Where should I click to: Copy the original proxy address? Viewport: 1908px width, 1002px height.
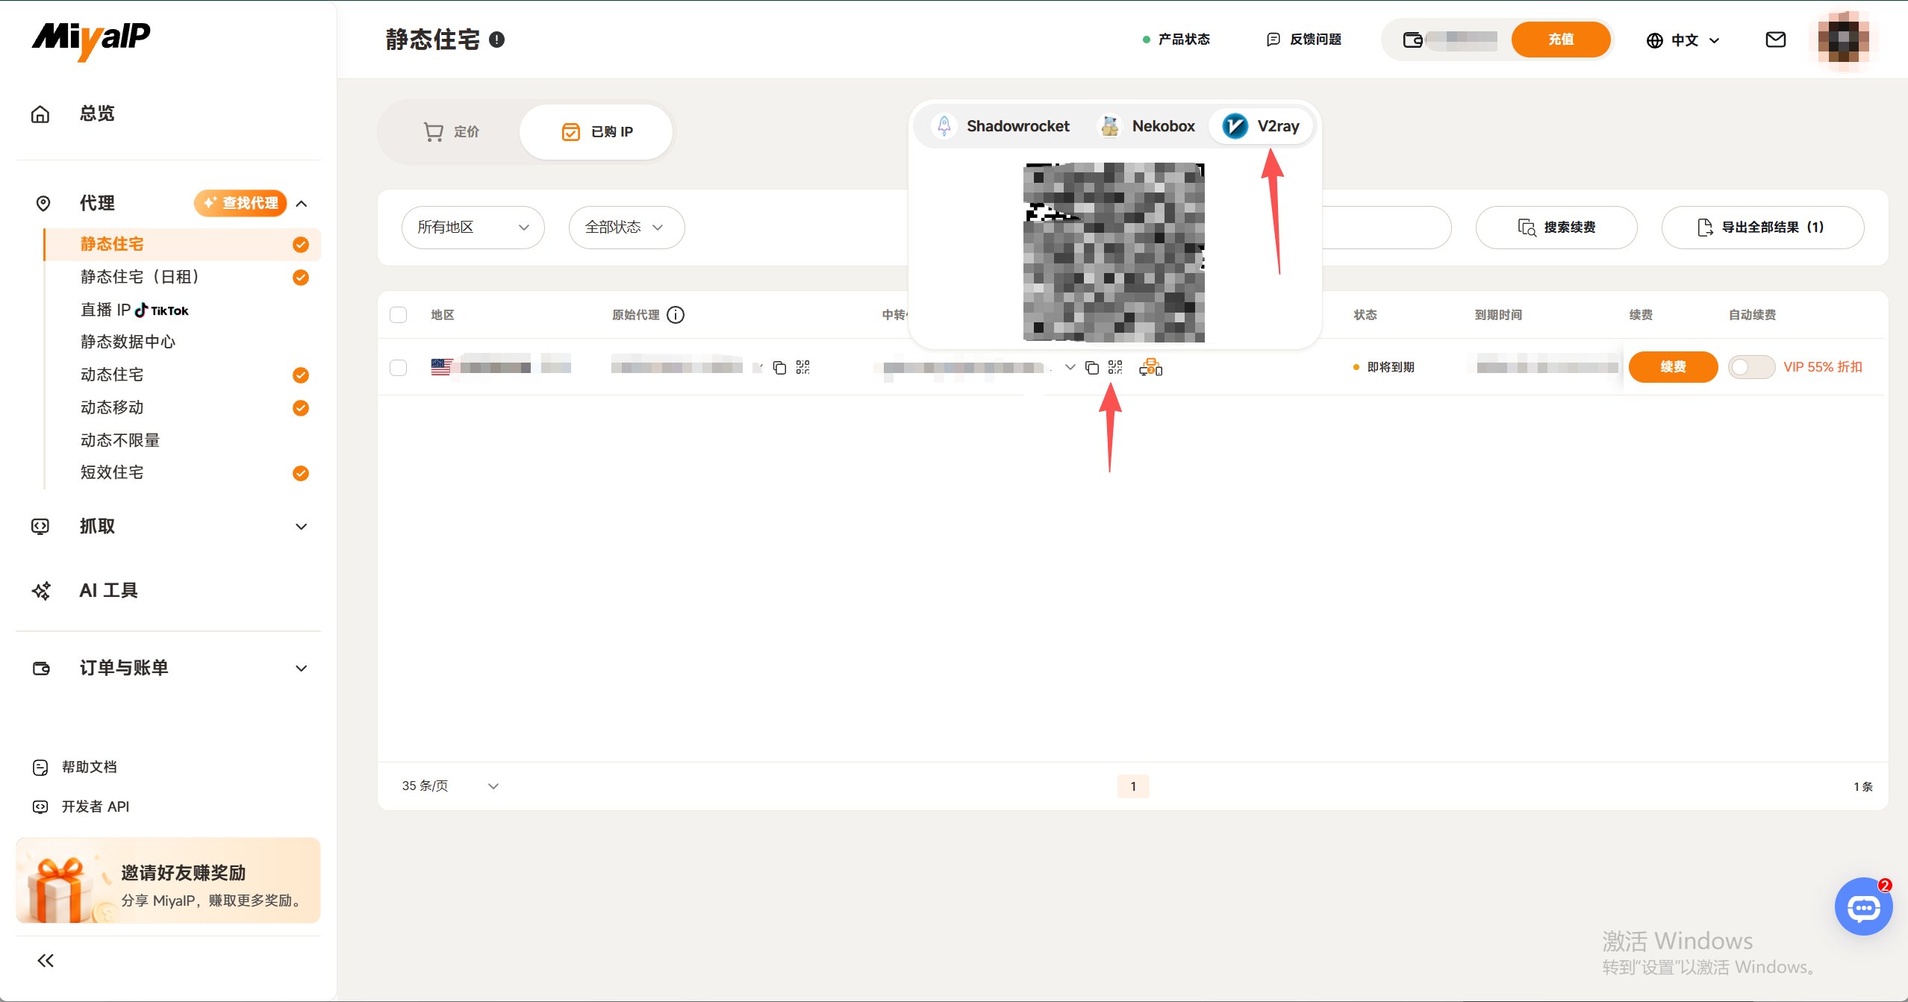tap(779, 367)
